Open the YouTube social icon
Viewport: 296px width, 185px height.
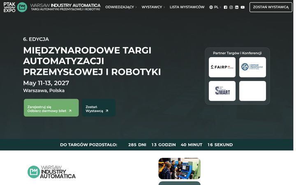(243, 7)
